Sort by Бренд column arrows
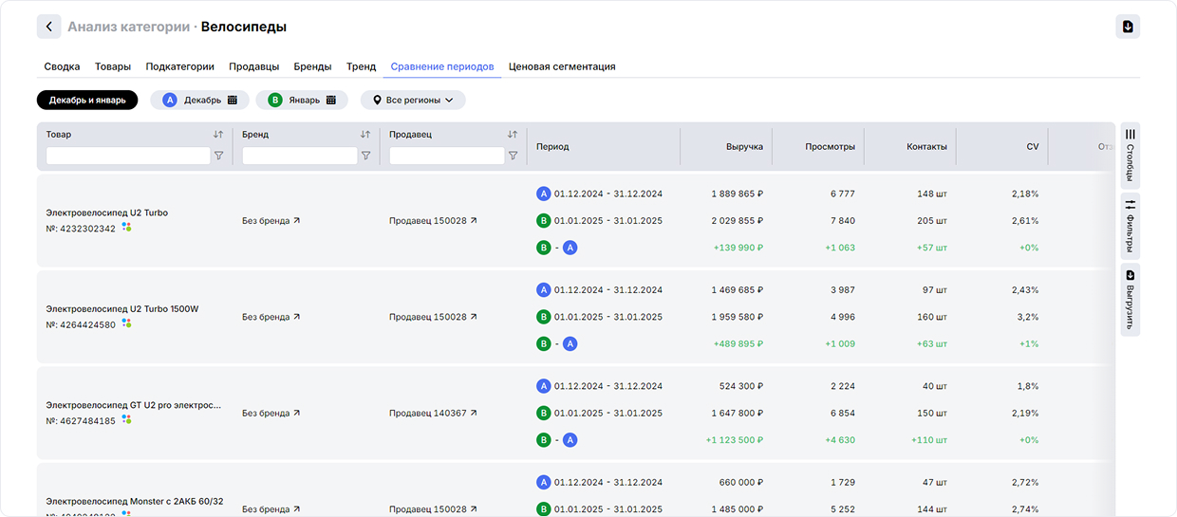This screenshot has height=517, width=1177. coord(365,135)
